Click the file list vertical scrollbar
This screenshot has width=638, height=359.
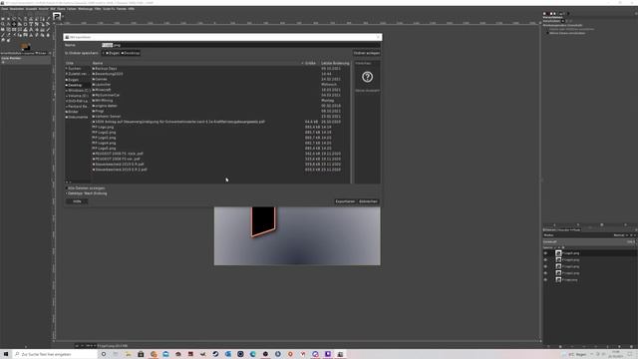[x=352, y=122]
